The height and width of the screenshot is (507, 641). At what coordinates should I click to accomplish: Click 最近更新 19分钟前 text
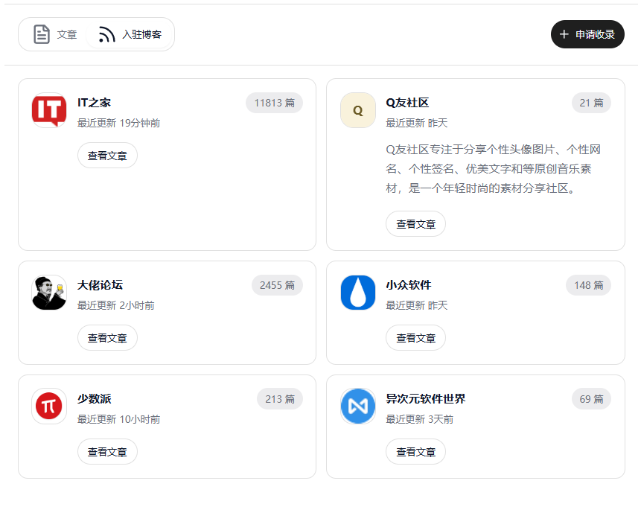tap(118, 123)
